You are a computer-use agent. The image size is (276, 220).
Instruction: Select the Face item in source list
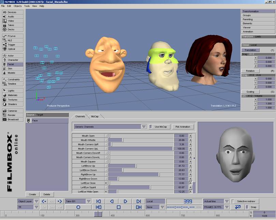pos(47,121)
